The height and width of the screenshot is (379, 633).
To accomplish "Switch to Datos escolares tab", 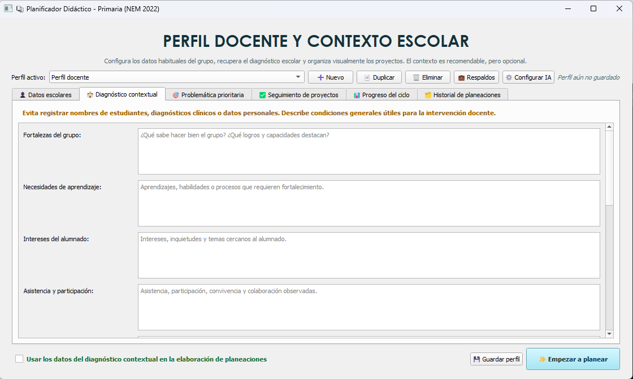I will (46, 95).
